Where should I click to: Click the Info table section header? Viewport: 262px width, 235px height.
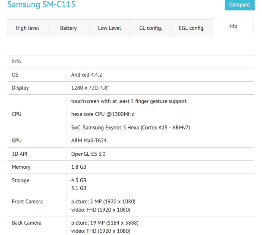click(16, 61)
